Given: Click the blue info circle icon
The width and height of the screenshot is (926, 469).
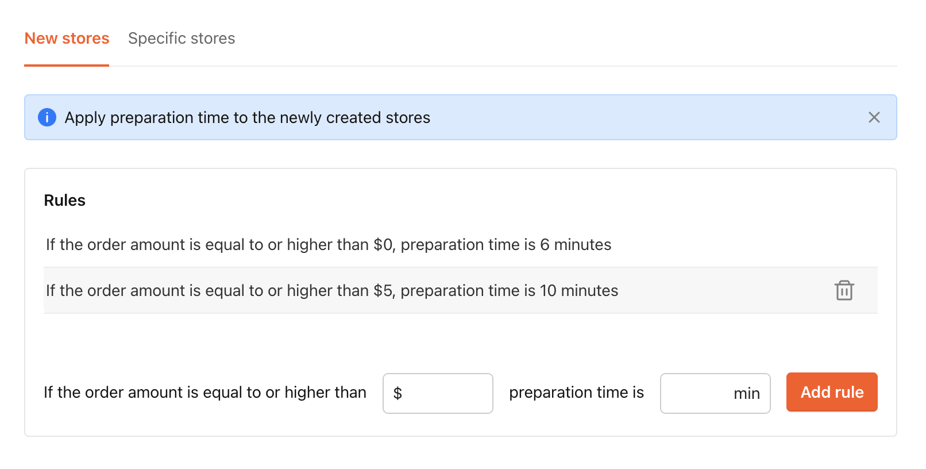Looking at the screenshot, I should click(x=47, y=117).
